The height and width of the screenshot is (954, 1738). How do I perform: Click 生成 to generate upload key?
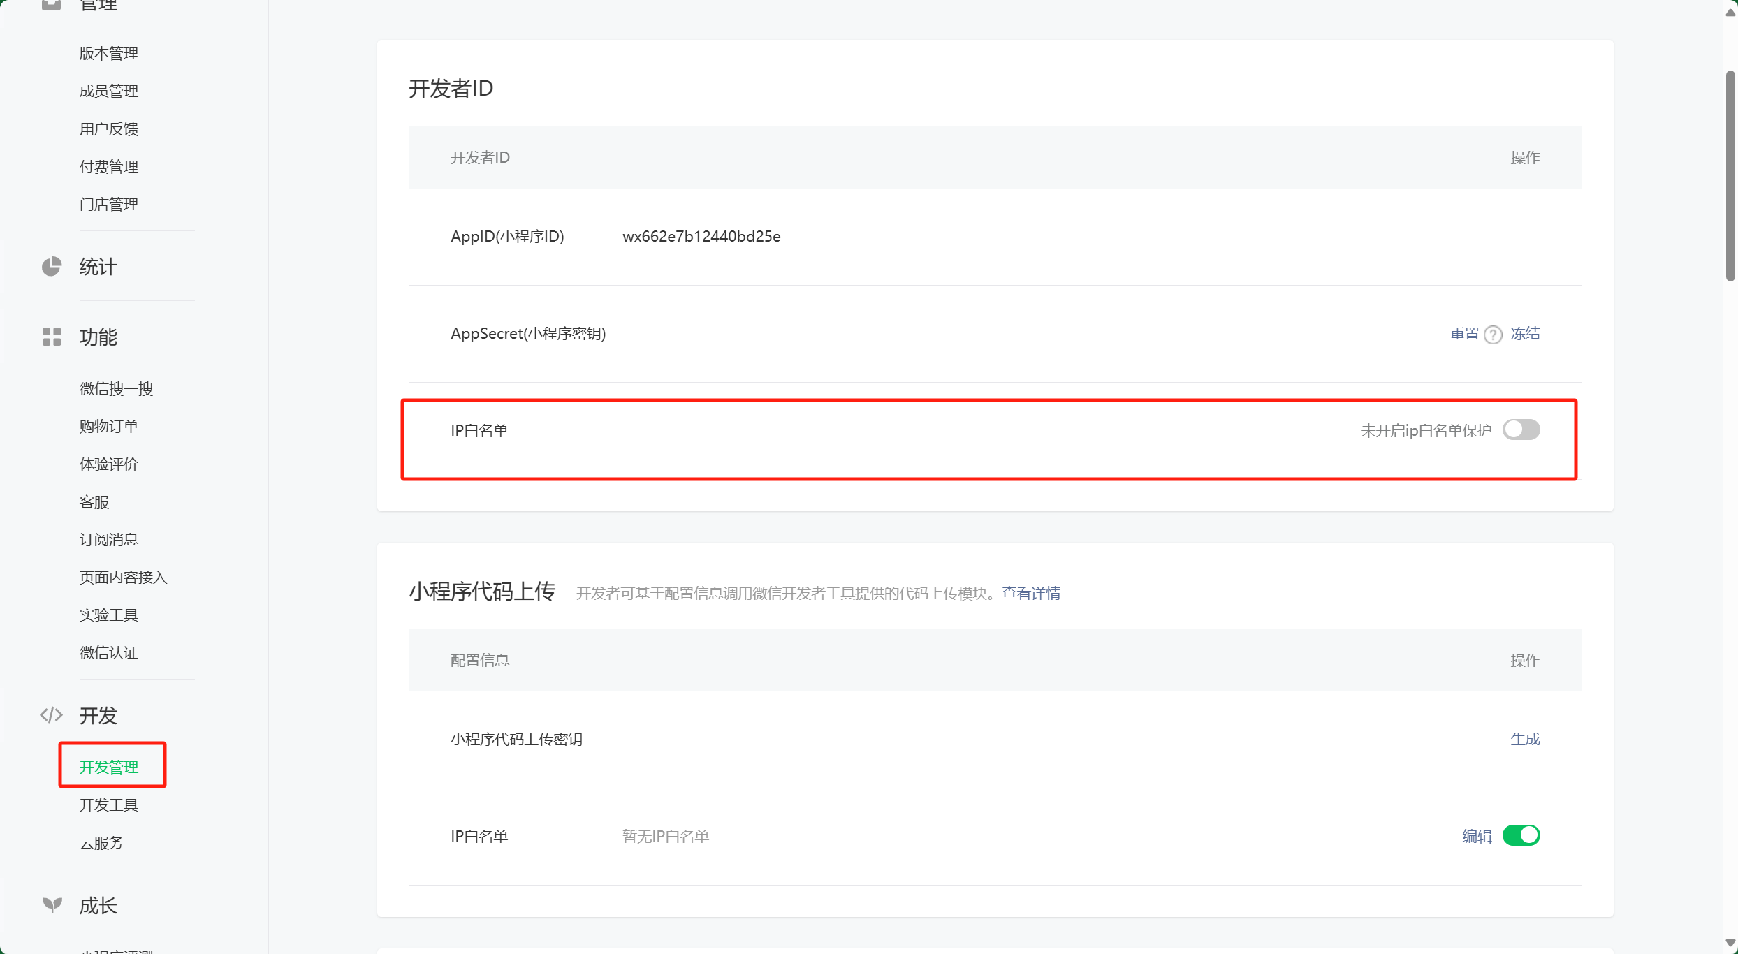(1526, 739)
